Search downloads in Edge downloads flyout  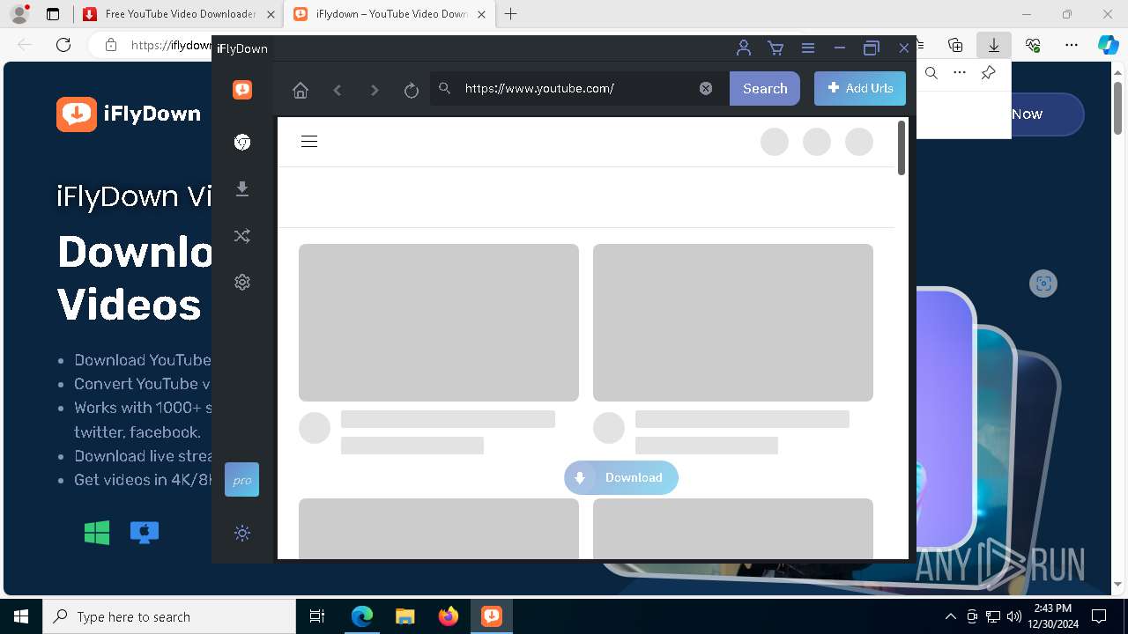click(931, 73)
